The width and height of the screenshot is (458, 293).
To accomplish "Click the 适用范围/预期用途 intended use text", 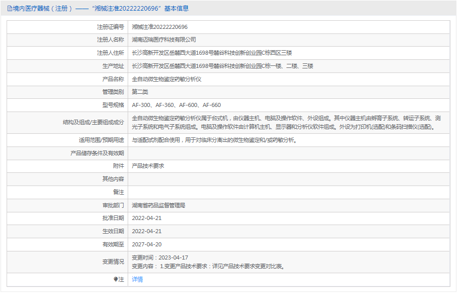I will (214, 140).
